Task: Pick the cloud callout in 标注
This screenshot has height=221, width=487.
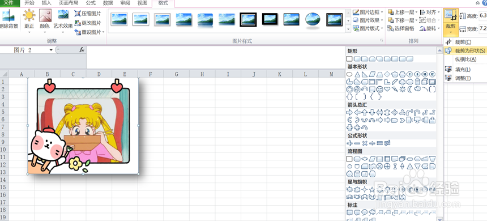Action: click(372, 212)
